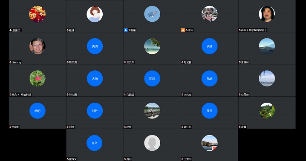The image size is (306, 161).
Task: Click the 北京制冷学会 participant name label
Action: coord(254,30)
